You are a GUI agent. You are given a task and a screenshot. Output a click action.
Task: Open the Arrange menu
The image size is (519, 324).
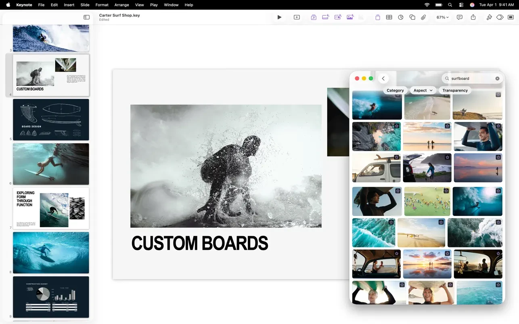coord(121,5)
